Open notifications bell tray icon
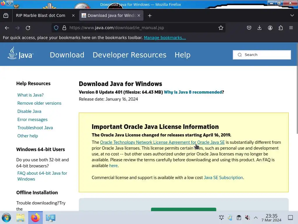Image resolution: width=298 pixels, height=224 pixels. click(x=221, y=218)
